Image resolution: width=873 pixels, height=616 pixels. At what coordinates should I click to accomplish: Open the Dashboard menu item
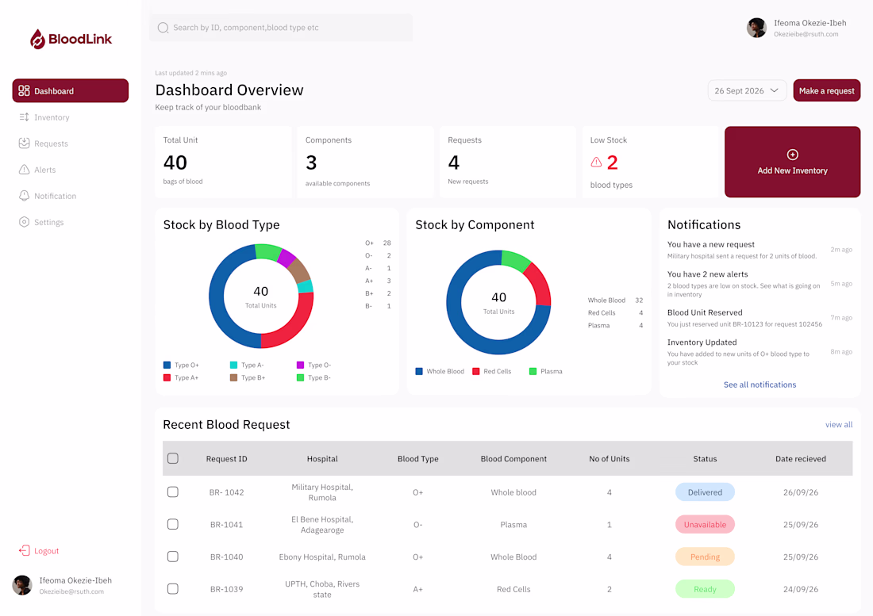pyautogui.click(x=70, y=90)
